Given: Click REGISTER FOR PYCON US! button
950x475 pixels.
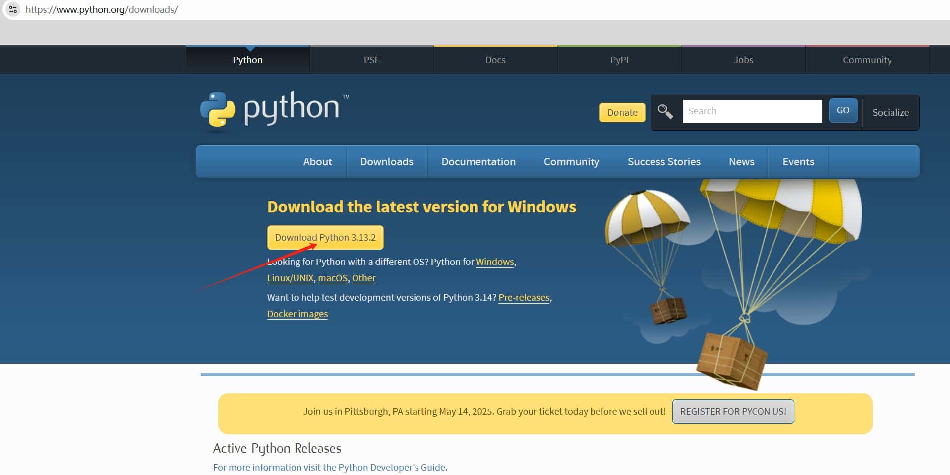Looking at the screenshot, I should pyautogui.click(x=733, y=412).
